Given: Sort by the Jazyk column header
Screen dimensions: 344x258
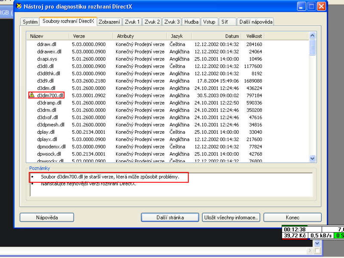Looking at the screenshot, I should point(179,36).
